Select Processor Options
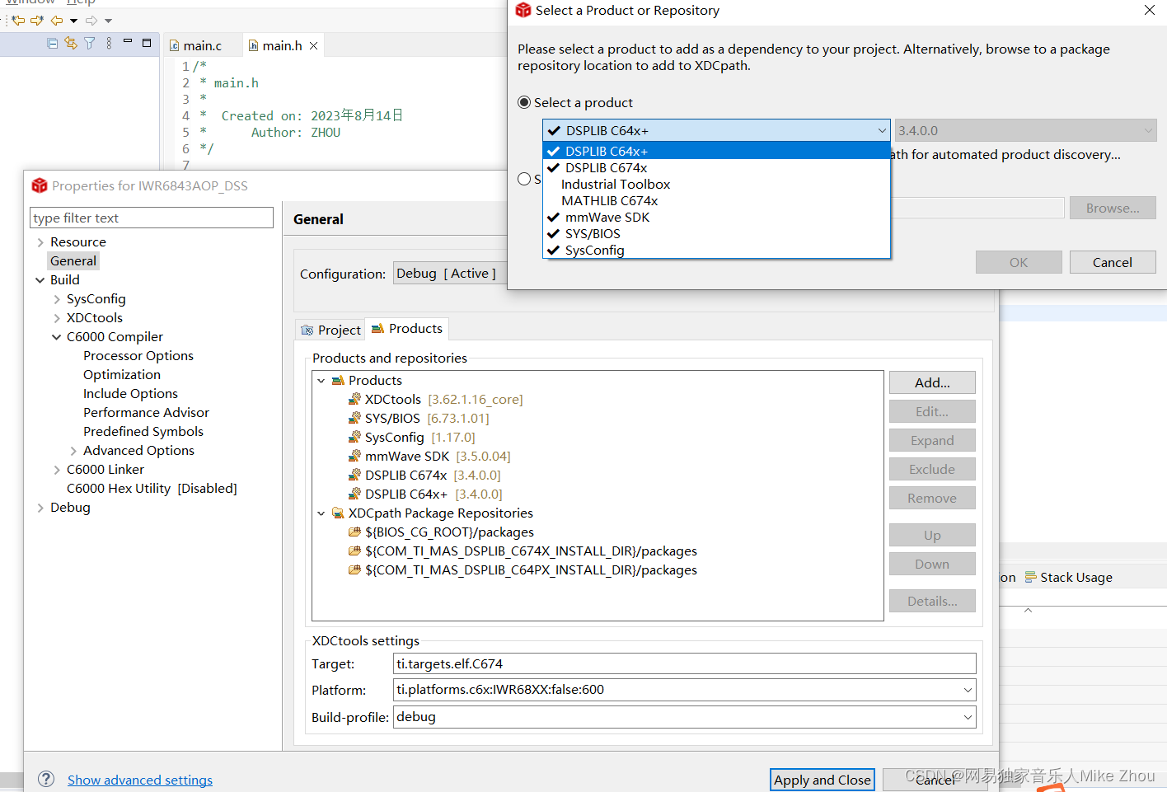 click(x=138, y=356)
